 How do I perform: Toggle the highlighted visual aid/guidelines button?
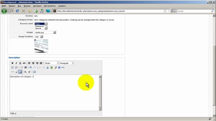coord(20,72)
